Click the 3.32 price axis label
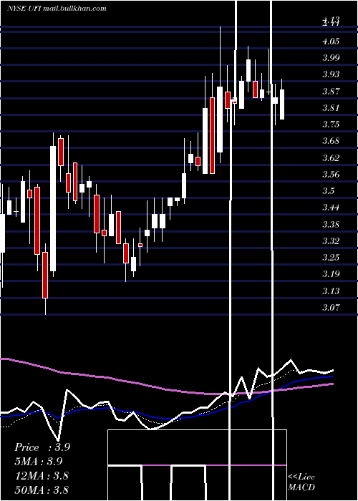This screenshot has height=501, width=358. coord(331,240)
